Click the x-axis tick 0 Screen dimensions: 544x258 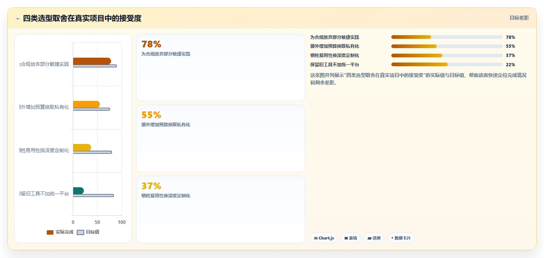click(x=73, y=222)
